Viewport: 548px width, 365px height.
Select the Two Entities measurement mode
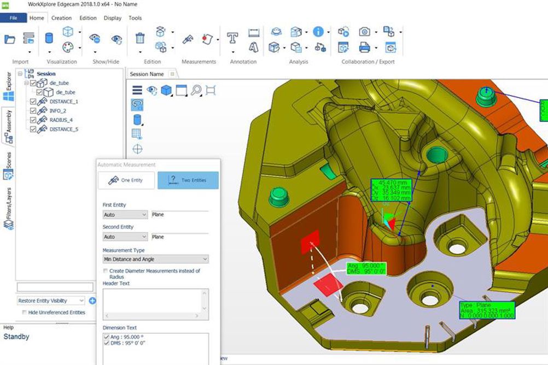tap(188, 180)
